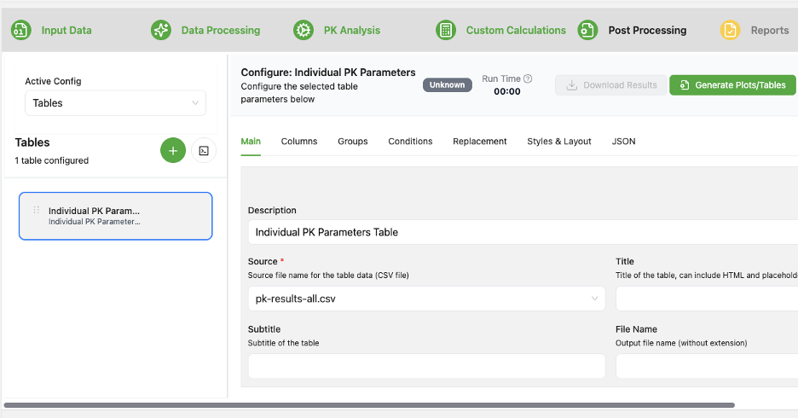Click the Input Data step icon
The image size is (798, 418).
point(21,31)
